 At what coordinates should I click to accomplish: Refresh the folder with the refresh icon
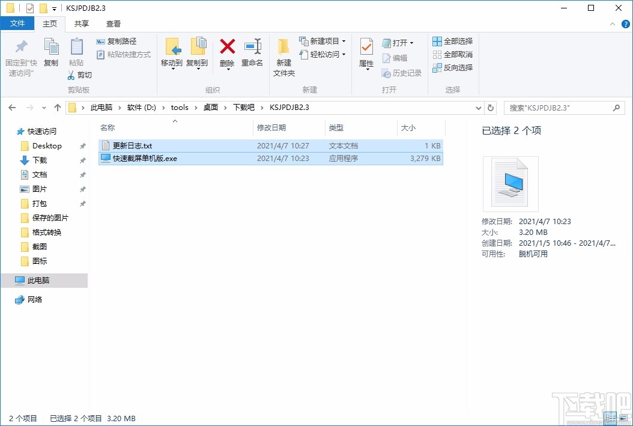(x=491, y=107)
